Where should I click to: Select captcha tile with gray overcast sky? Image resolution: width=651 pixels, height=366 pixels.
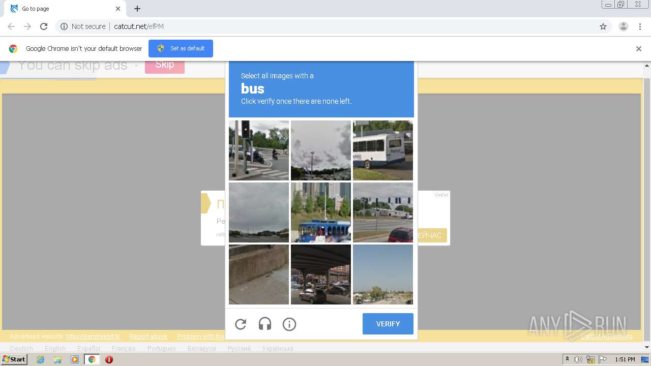pyautogui.click(x=259, y=212)
